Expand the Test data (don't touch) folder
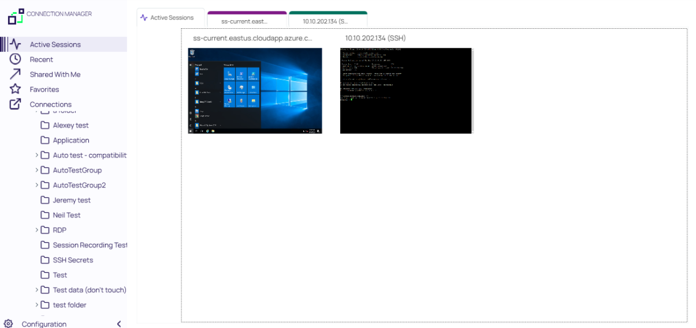The image size is (696, 328). coord(37,290)
